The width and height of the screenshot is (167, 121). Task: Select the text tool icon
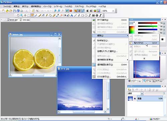point(72,15)
